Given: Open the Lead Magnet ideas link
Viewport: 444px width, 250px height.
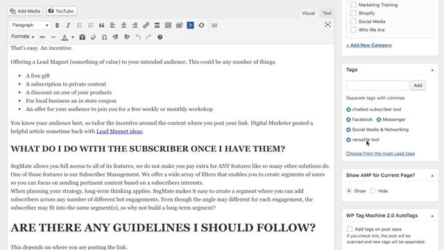Looking at the screenshot, I should (x=119, y=131).
